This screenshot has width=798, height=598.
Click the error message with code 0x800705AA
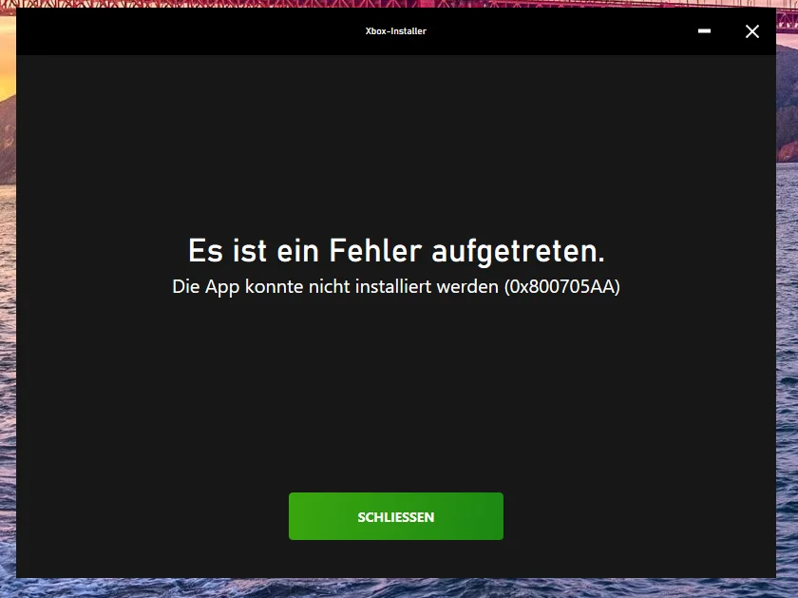396,287
